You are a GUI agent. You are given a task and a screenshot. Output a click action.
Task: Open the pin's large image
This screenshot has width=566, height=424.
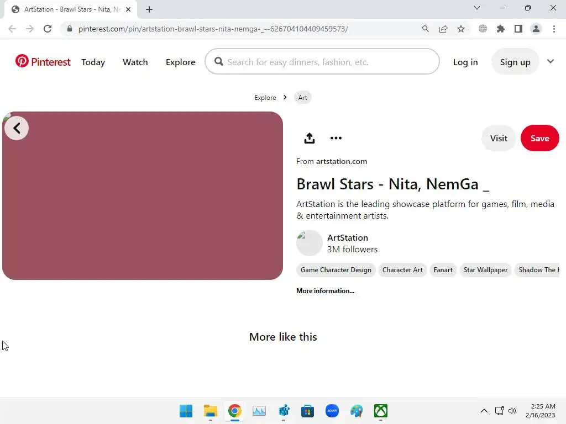pyautogui.click(x=143, y=195)
